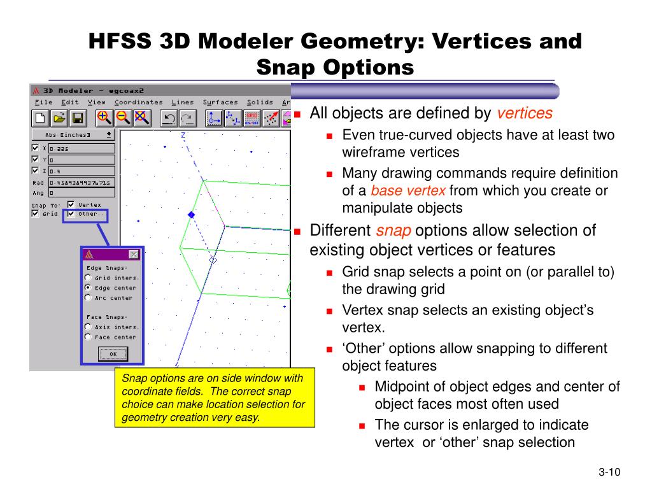
Task: Click the X coordinate input field
Action: tap(82, 148)
